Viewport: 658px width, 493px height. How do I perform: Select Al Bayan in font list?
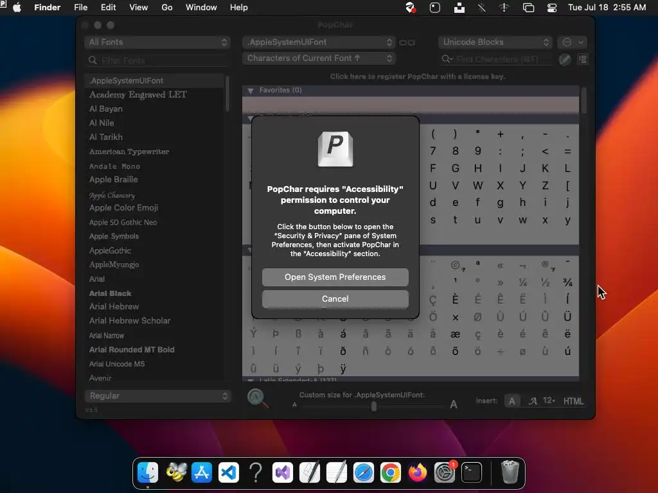click(x=106, y=108)
